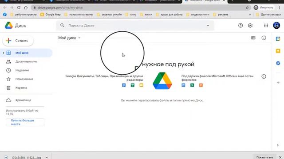This screenshot has width=284, height=159.
Task: Go back with browser back arrow
Action: [x=5, y=8]
